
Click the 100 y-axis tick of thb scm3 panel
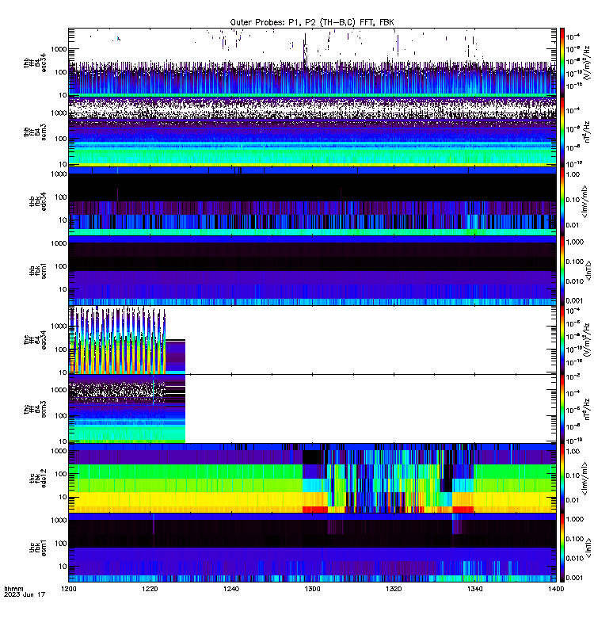[x=62, y=139]
